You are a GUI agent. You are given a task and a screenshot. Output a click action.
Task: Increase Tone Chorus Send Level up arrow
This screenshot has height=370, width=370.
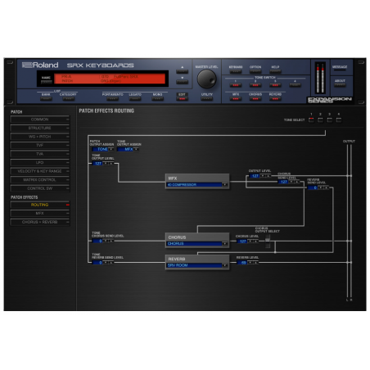coord(111,241)
